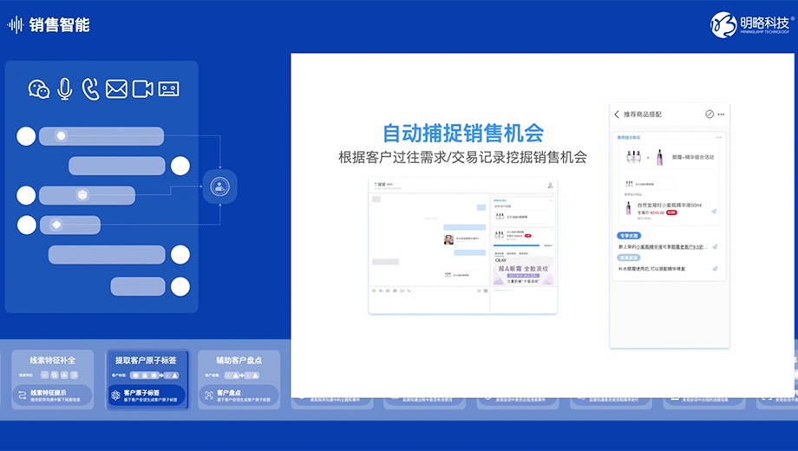This screenshot has width=798, height=451.
Task: Select the 辅助客户盘点 card
Action: point(239,379)
